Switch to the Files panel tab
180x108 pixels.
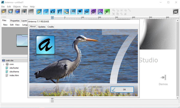point(4,20)
